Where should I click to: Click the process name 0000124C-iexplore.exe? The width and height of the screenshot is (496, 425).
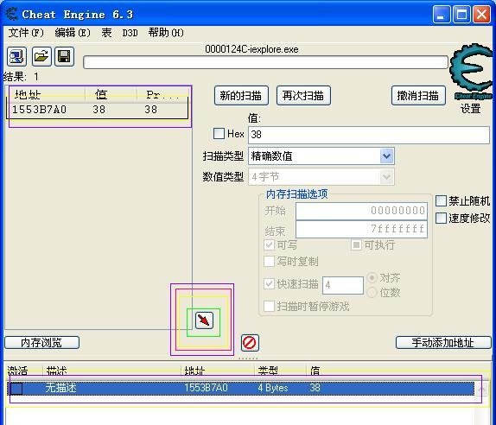251,49
